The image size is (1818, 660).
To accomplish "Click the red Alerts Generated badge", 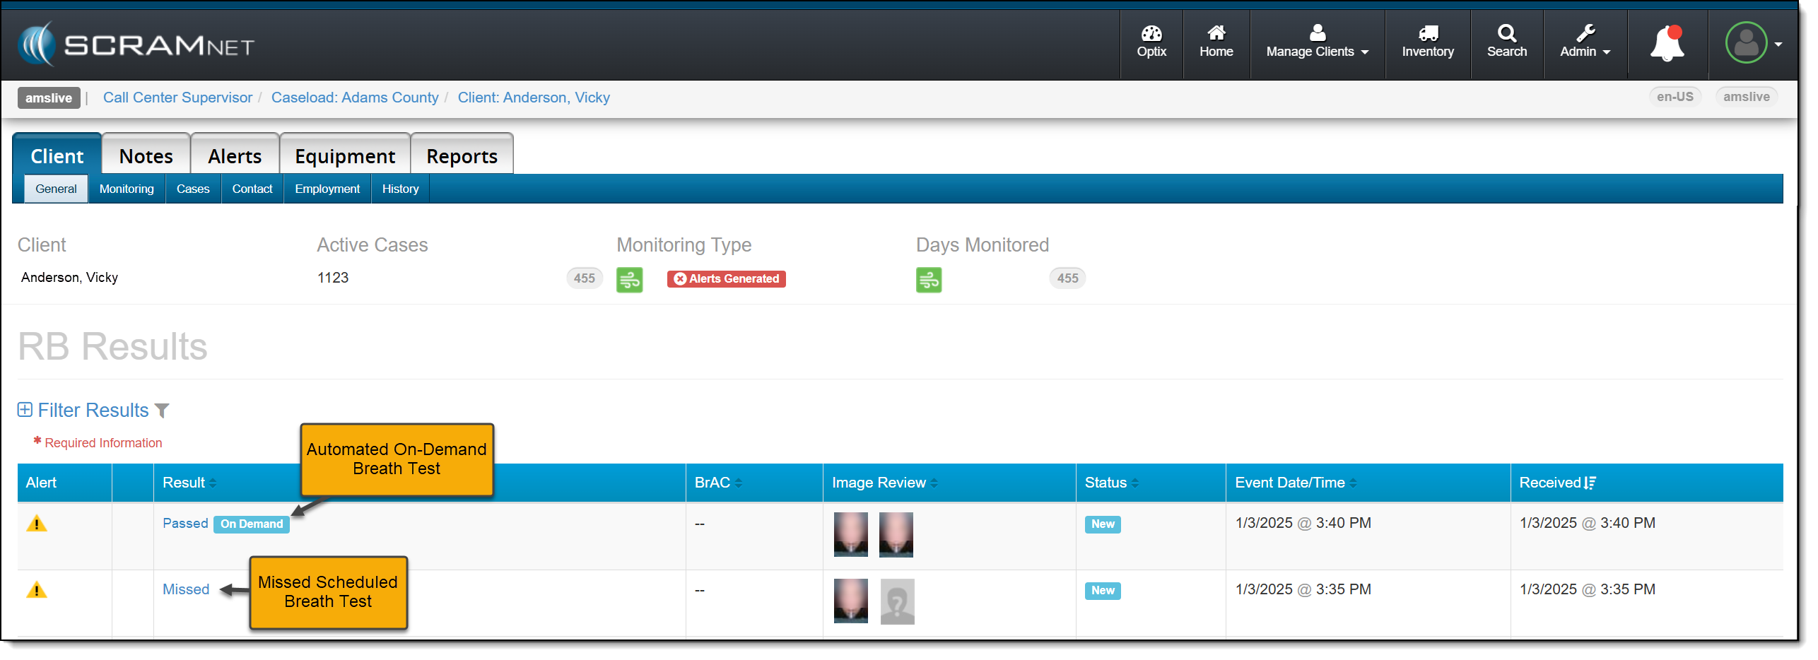I will click(726, 279).
